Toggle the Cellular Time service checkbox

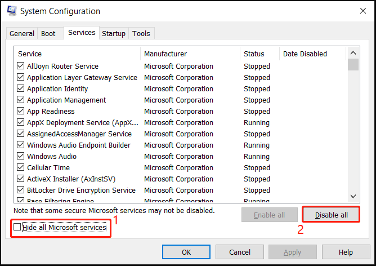click(x=21, y=168)
